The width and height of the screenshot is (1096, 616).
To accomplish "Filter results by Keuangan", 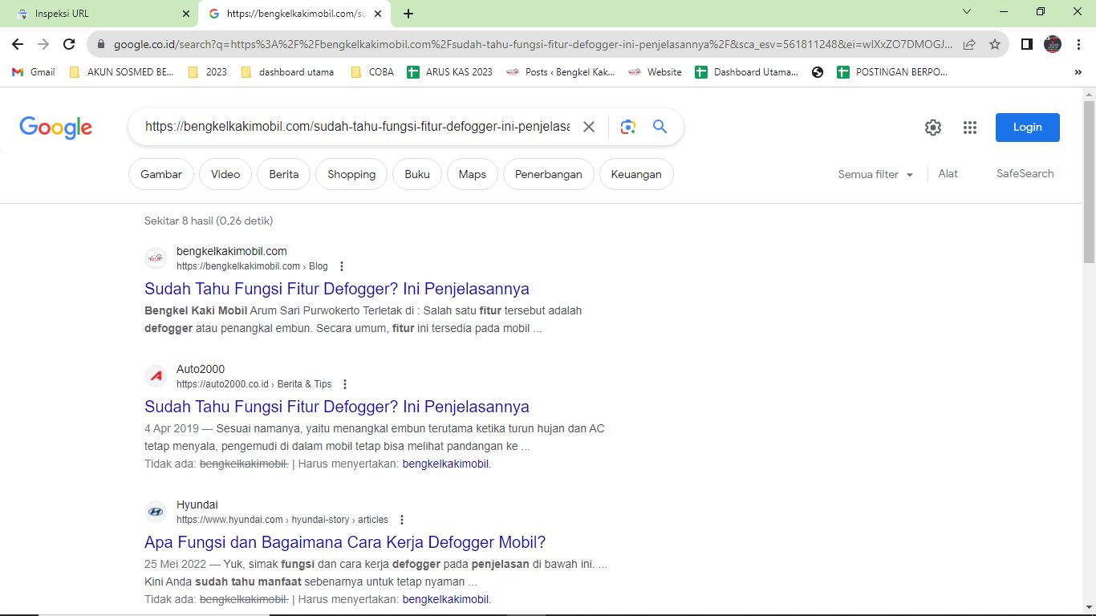I will click(x=636, y=174).
